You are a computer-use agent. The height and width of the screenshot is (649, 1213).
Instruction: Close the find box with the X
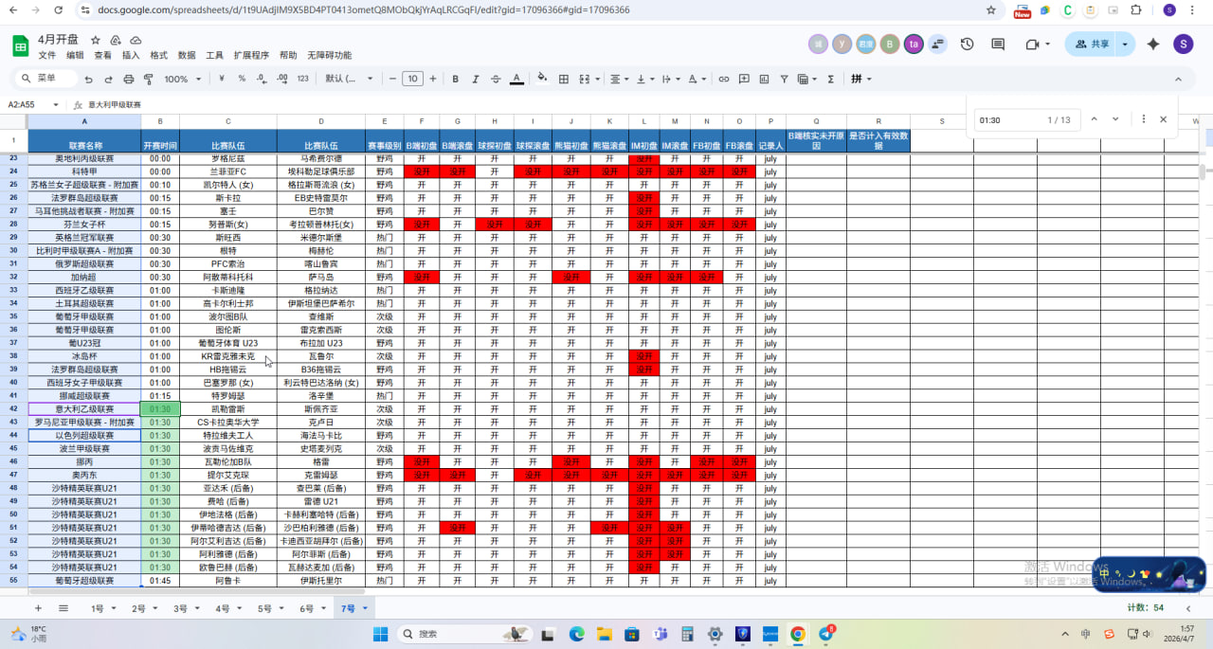1163,119
